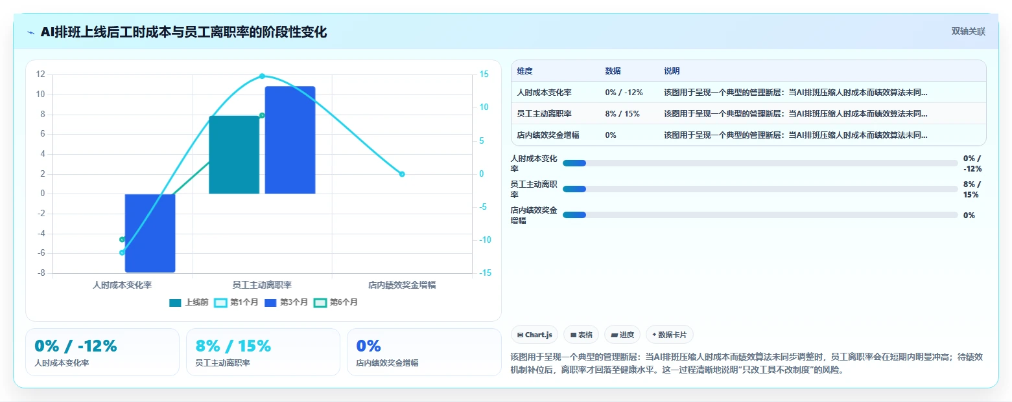This screenshot has height=402, width=1012.
Task: Click the 人时成本变化率 x-axis label
Action: pyautogui.click(x=123, y=285)
